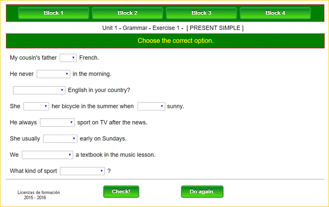Open dropdown after "What kind of sport"

tap(82, 171)
